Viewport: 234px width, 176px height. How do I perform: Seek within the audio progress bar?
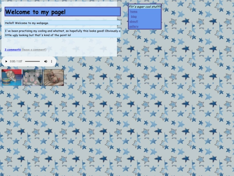coord(32,61)
